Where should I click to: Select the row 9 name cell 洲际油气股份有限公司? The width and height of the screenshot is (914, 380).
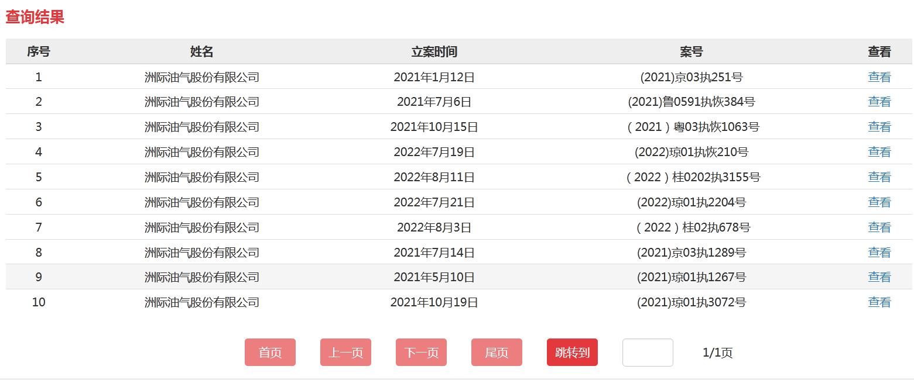(x=201, y=277)
